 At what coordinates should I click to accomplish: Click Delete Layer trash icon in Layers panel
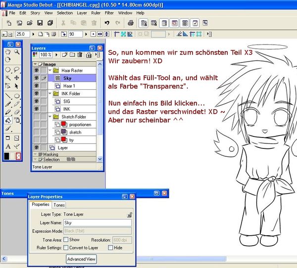tap(80, 55)
